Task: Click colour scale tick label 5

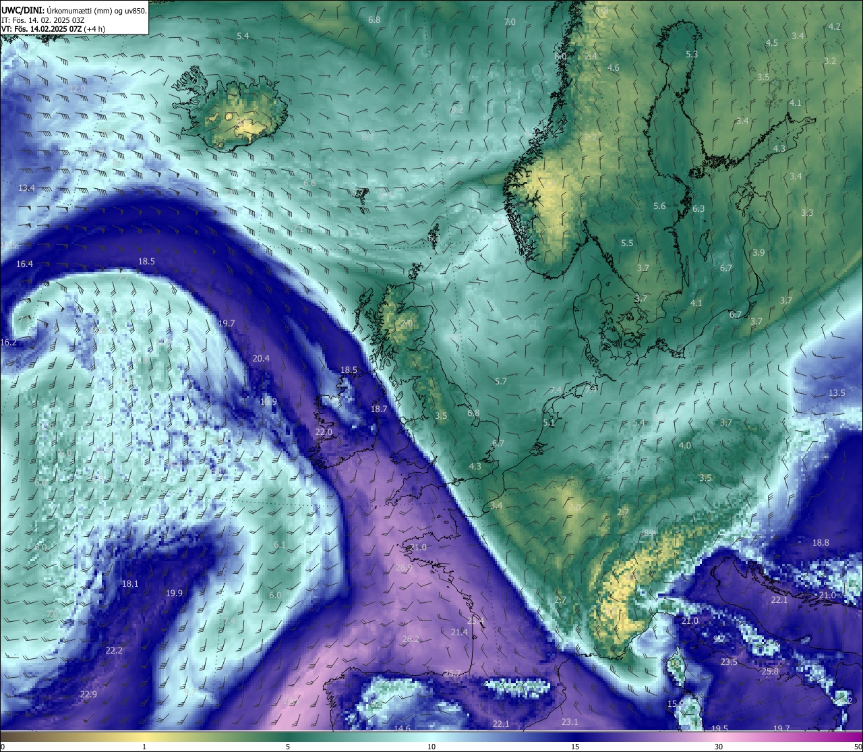Action: coord(288,747)
